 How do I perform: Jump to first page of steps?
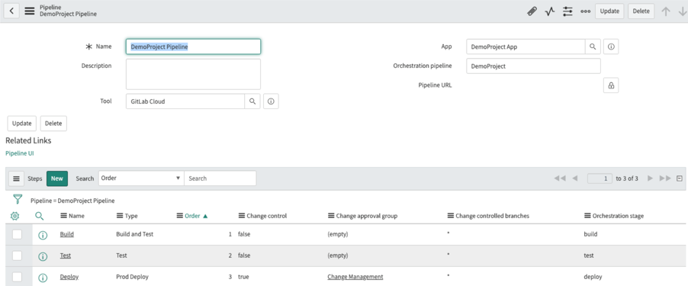point(559,178)
